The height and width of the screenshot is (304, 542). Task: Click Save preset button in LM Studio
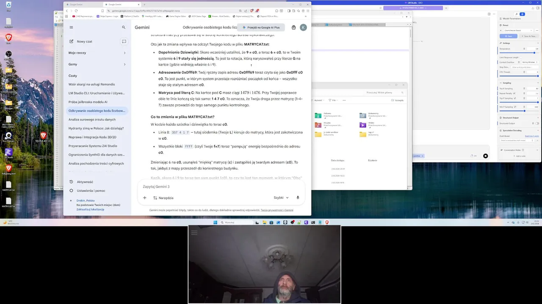coord(509,36)
